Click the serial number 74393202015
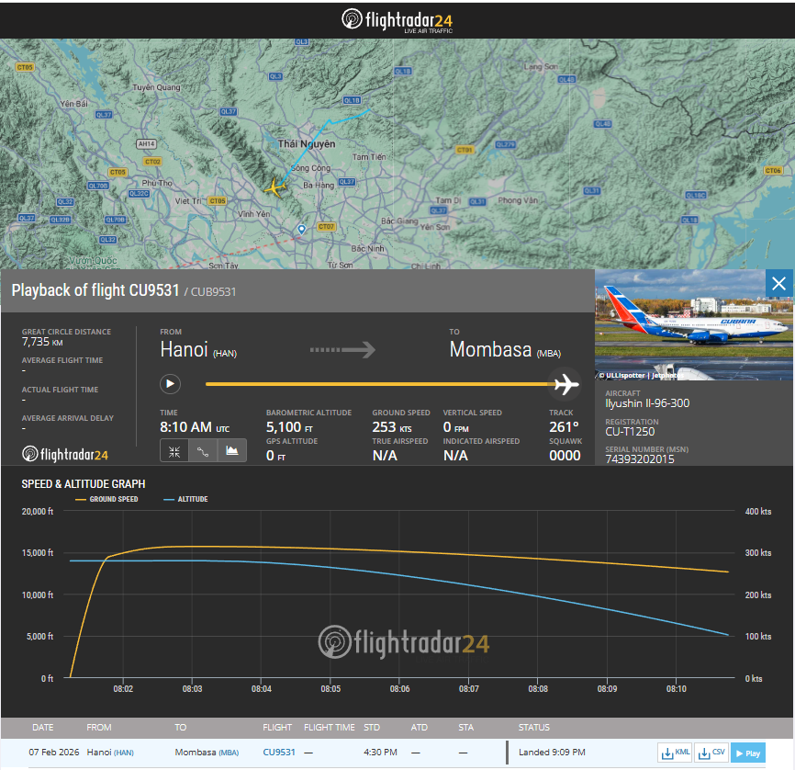 pos(640,459)
